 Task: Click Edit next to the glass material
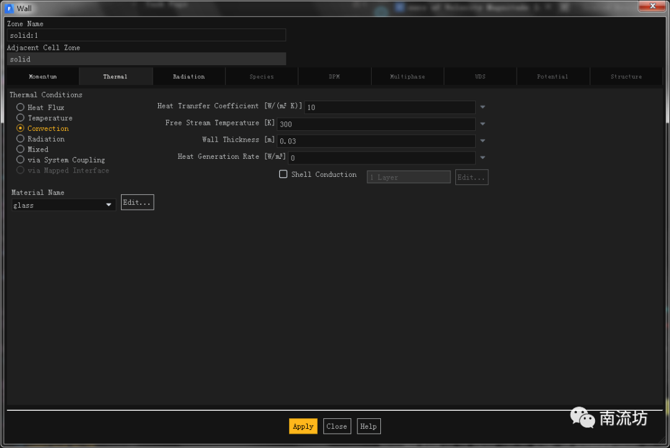pos(137,202)
